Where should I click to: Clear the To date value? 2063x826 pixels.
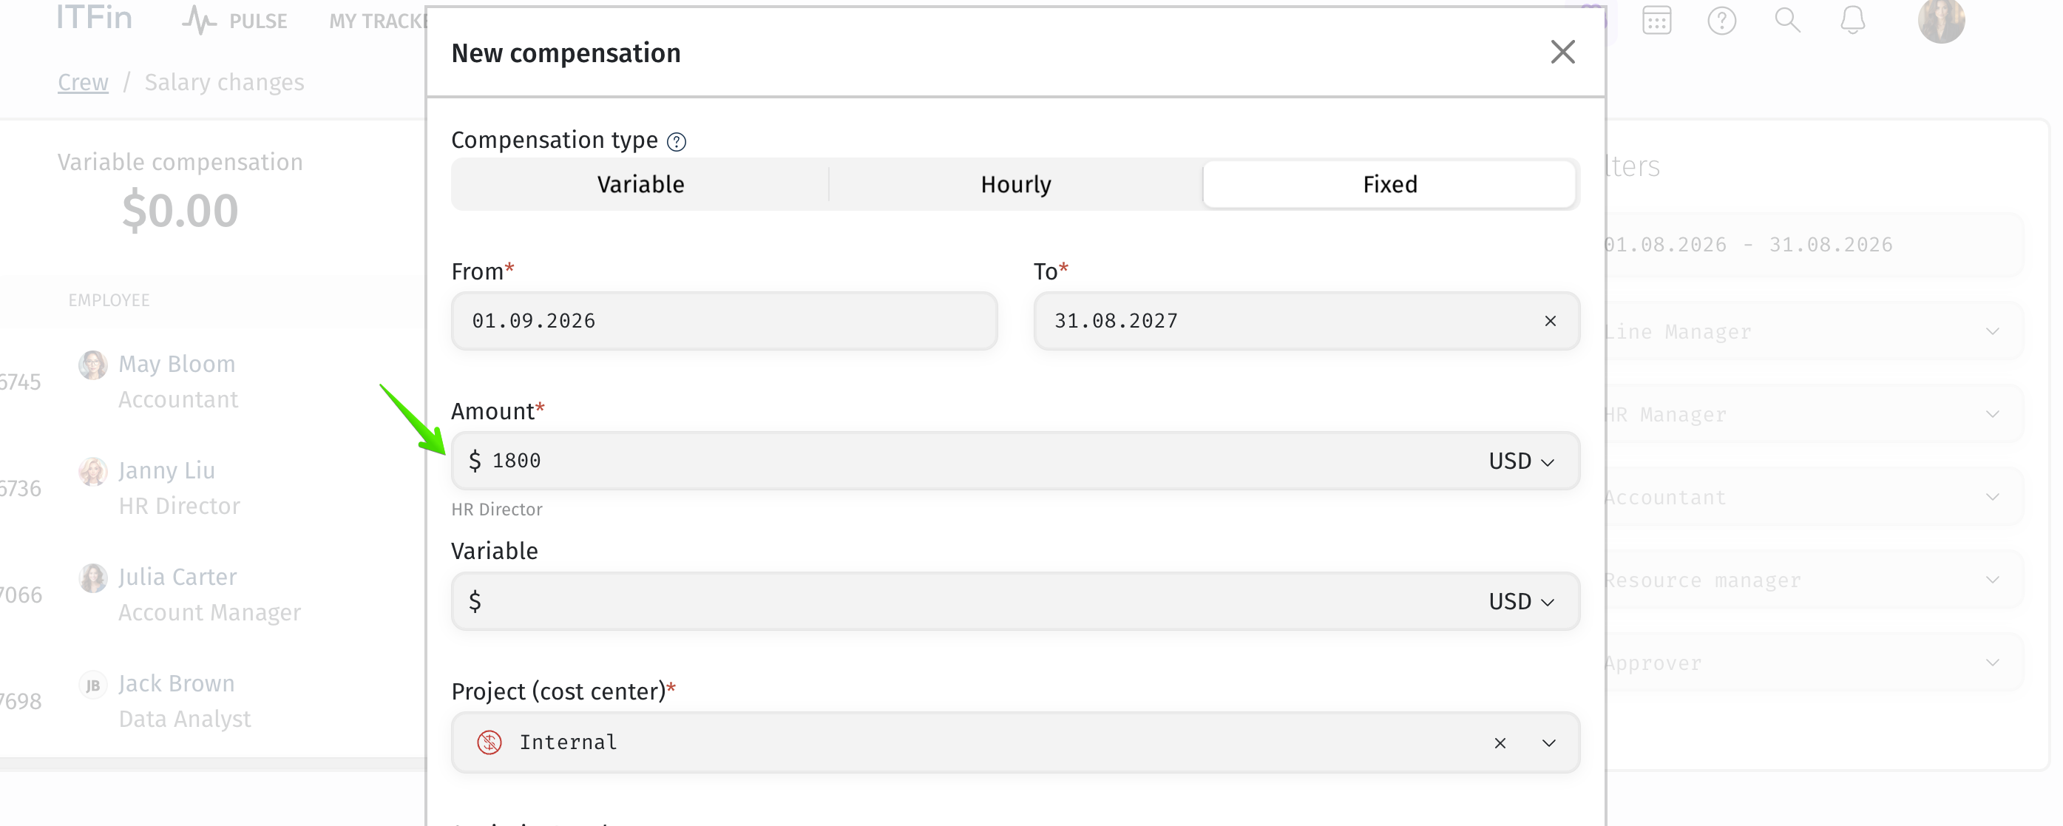click(x=1551, y=320)
